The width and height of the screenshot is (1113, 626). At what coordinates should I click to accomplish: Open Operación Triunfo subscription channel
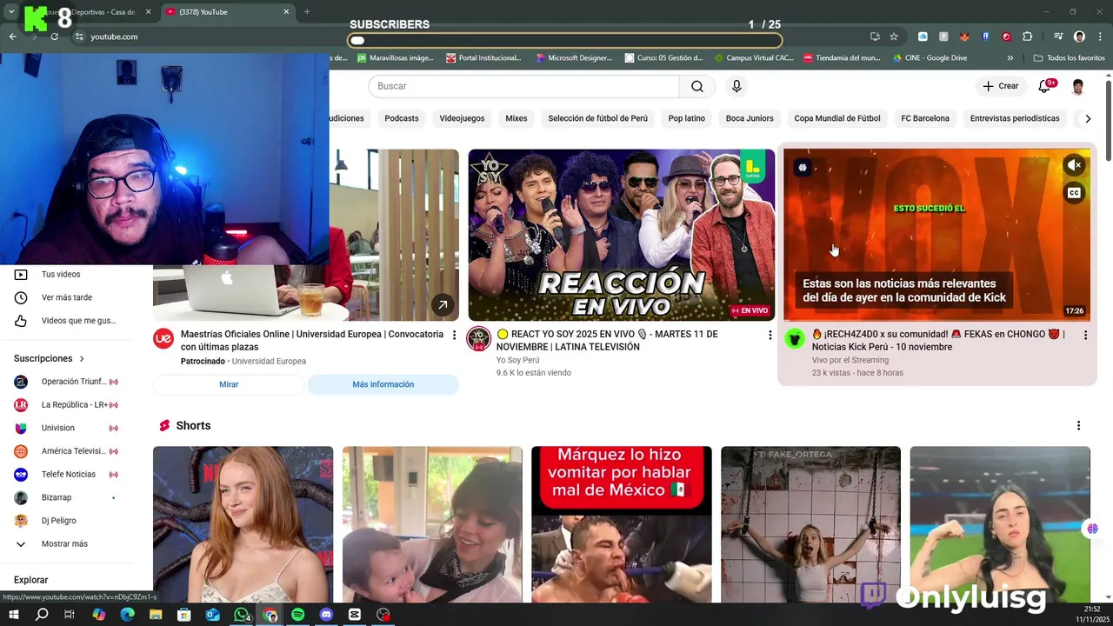coord(66,382)
